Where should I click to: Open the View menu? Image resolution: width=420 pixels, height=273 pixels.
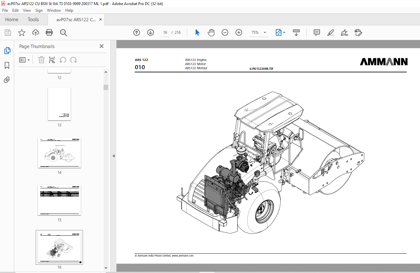click(27, 10)
